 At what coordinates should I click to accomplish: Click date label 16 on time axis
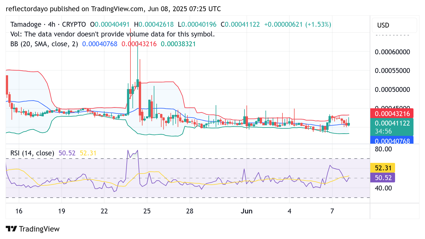click(19, 211)
